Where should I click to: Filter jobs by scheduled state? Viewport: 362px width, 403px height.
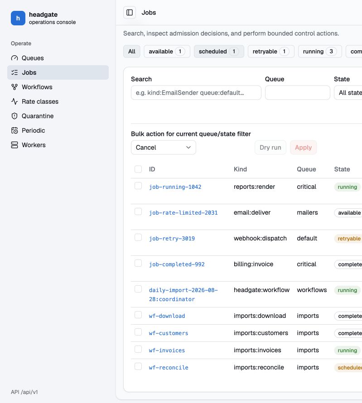[x=219, y=52]
